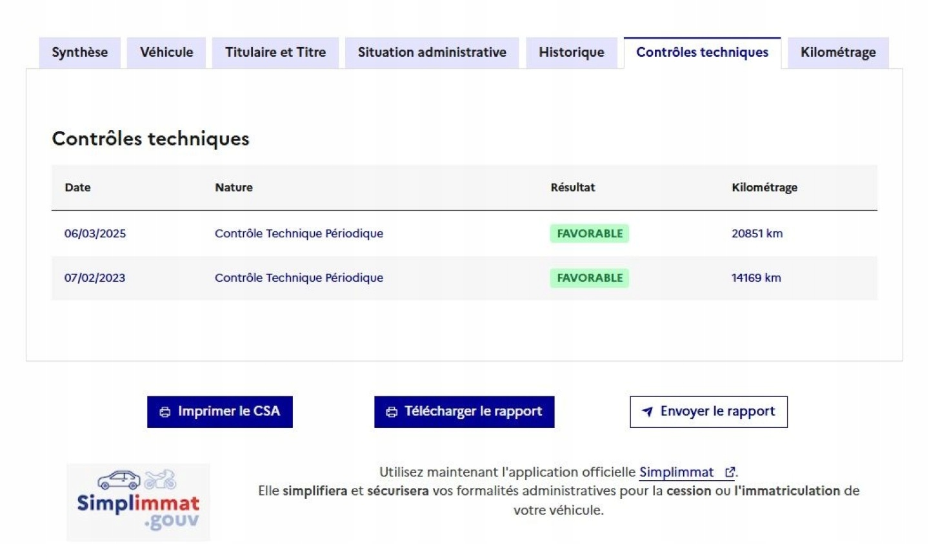Follow the Simplimmat hyperlink
Screen dimensions: 929x544
(x=676, y=472)
